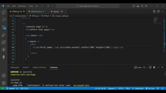Click line number 34 in gutter
The image size is (166, 93).
point(13,47)
